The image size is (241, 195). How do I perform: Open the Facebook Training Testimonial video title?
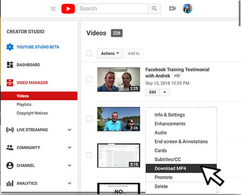pos(177,73)
